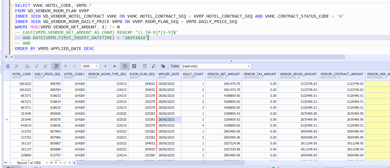Click the split editor handle icon
The image size is (390, 168).
(x=6, y=57)
